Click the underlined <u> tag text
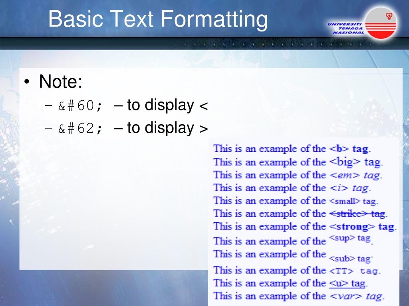 pos(347,283)
